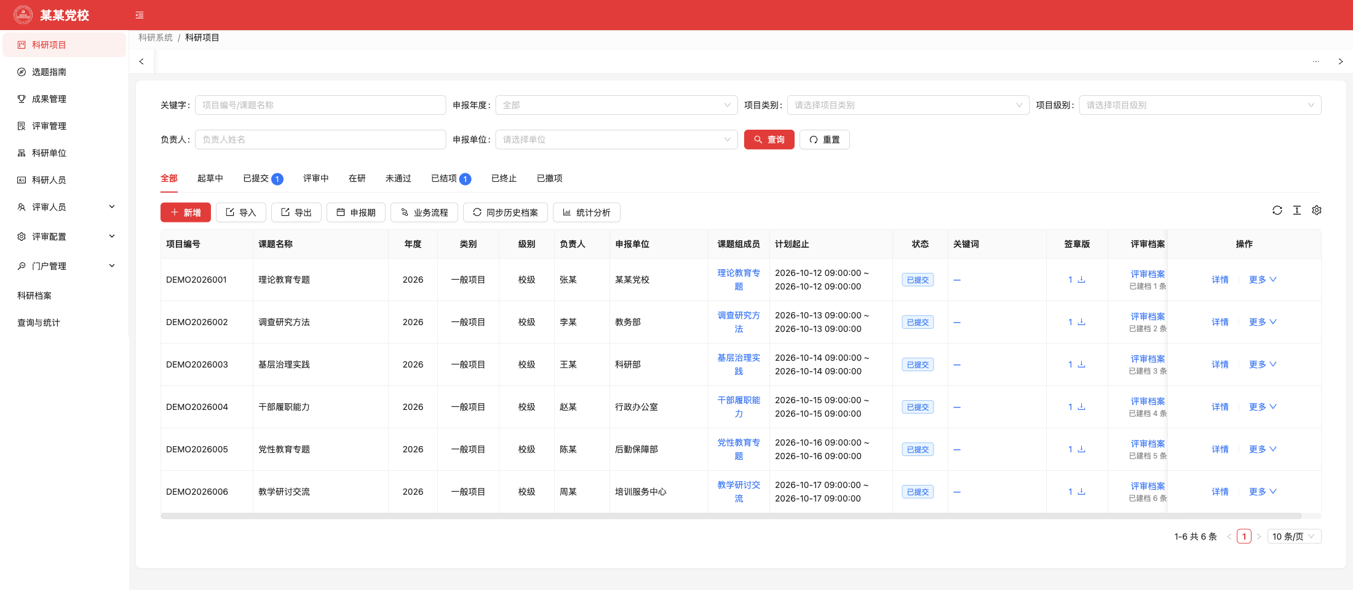Select 科研单位 in the sidebar

coord(65,153)
